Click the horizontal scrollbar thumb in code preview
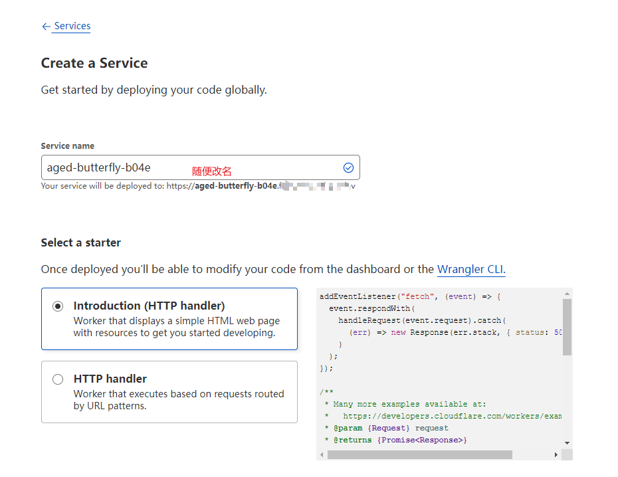The image size is (618, 477). [x=420, y=455]
